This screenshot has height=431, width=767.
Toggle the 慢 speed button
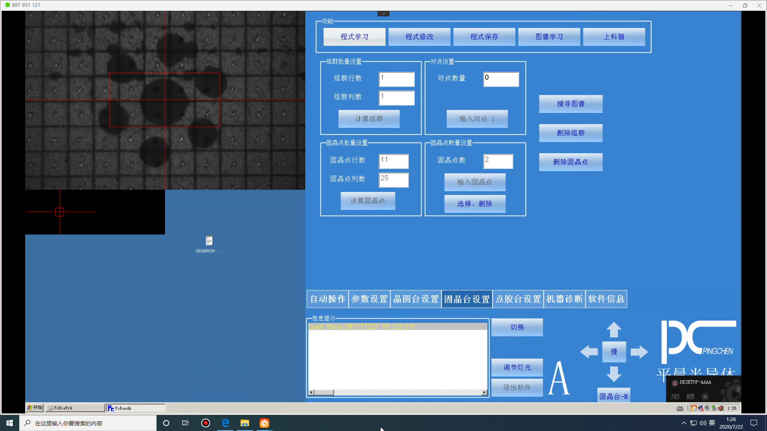pos(614,352)
